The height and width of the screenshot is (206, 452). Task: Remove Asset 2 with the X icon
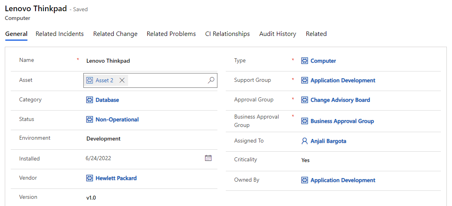point(122,80)
